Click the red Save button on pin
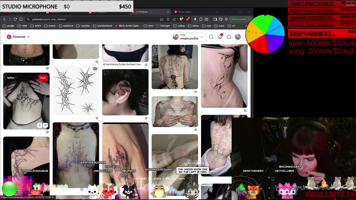The height and width of the screenshot is (200, 356). tap(43, 78)
